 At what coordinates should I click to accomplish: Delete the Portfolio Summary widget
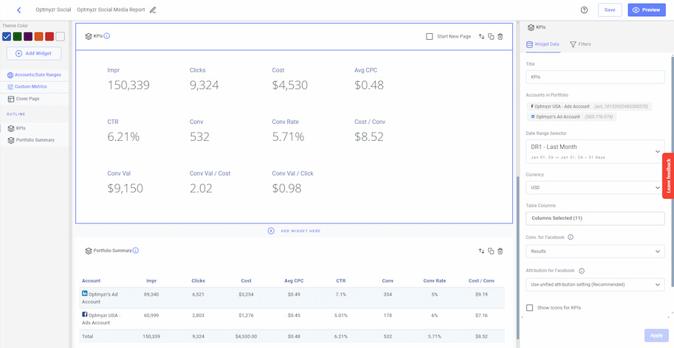501,251
